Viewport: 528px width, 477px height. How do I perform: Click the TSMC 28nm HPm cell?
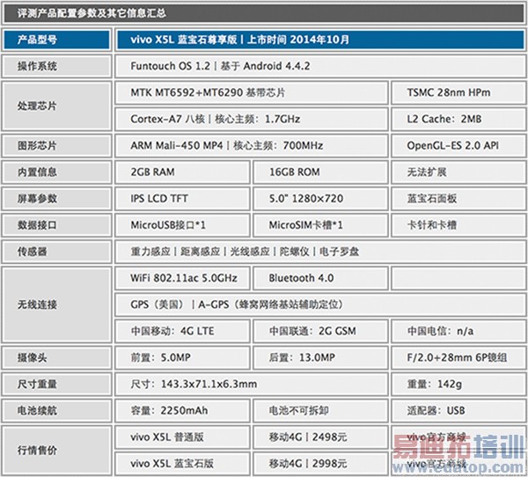coord(458,92)
